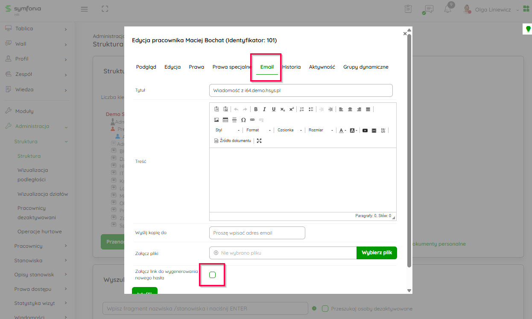Open the Czcionka font dropdown

[x=289, y=130]
